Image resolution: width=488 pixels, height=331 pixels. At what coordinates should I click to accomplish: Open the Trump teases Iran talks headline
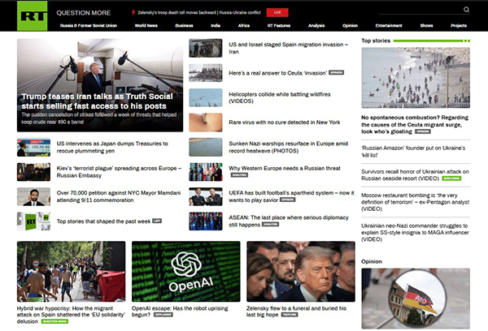97,101
